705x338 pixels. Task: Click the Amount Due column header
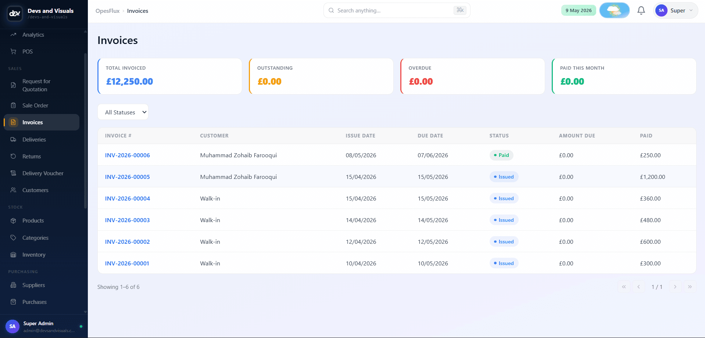tap(577, 136)
